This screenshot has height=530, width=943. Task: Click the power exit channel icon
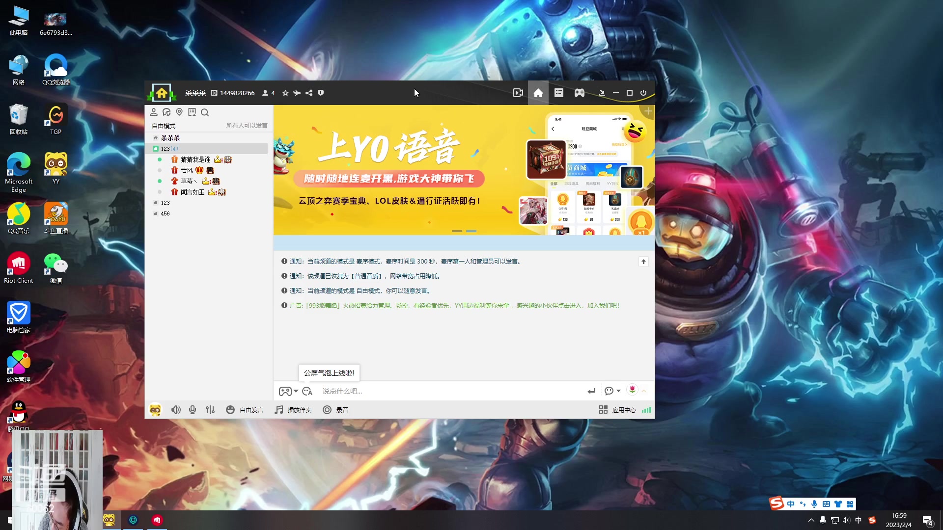click(643, 93)
